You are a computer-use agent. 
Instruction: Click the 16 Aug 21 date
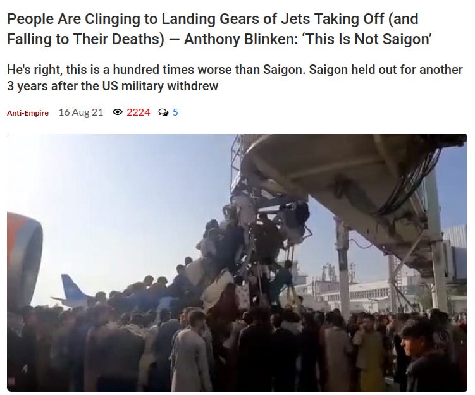[x=81, y=112]
